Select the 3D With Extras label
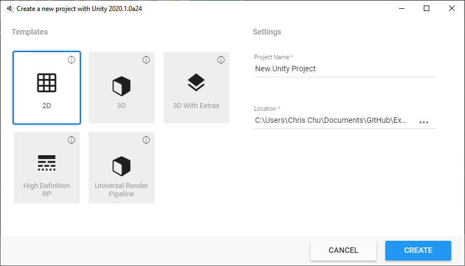Screen dimensions: 465x266 [x=196, y=106]
